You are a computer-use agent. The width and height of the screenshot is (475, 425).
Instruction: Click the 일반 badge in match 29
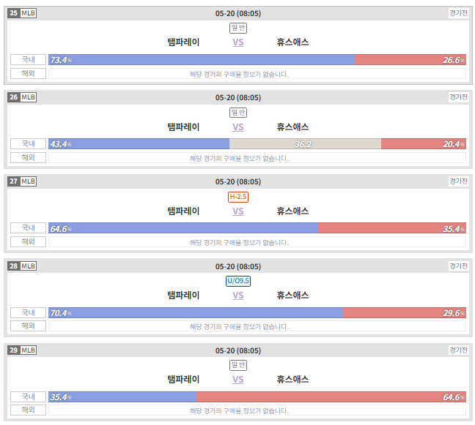238,365
